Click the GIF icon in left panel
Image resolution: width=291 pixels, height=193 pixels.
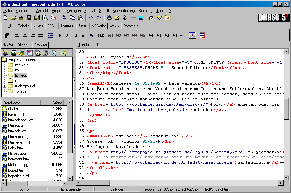pyautogui.click(x=14, y=53)
